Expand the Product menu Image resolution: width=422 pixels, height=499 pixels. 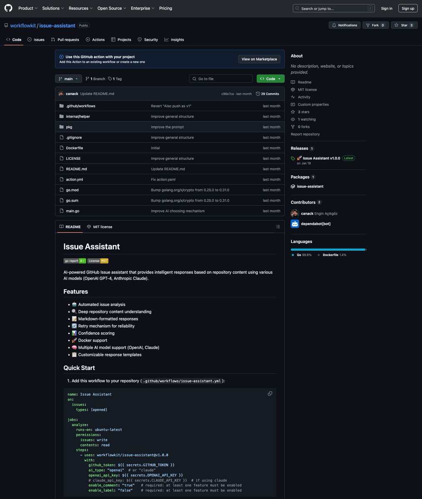[x=28, y=8]
